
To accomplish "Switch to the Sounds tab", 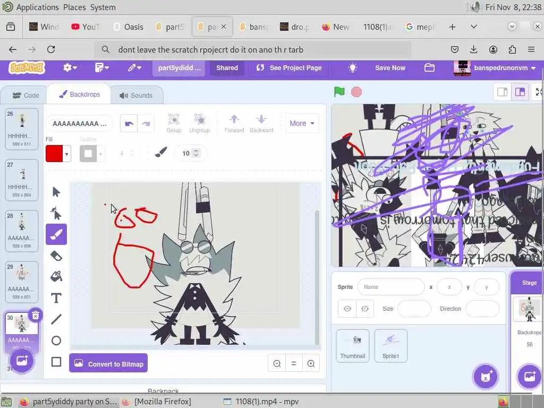I will click(x=136, y=96).
